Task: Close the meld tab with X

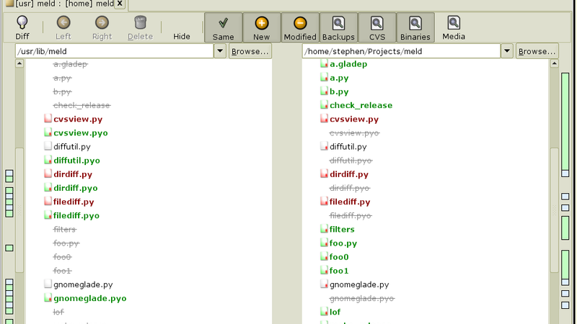Action: 119,4
